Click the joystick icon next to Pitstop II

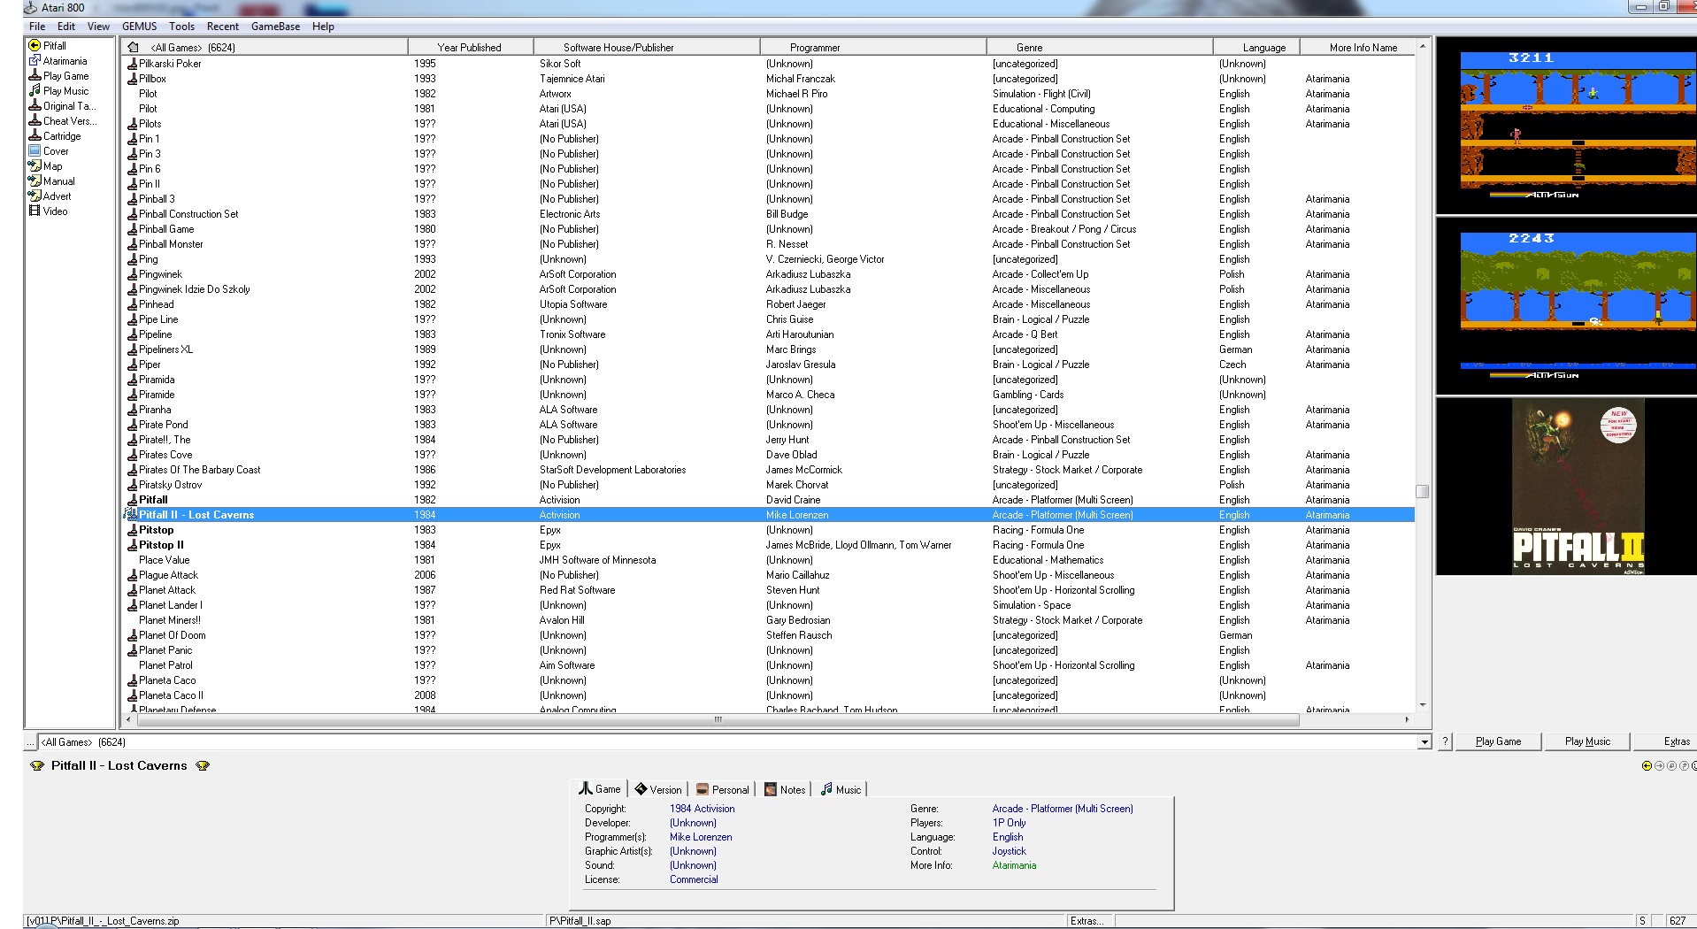pos(132,545)
